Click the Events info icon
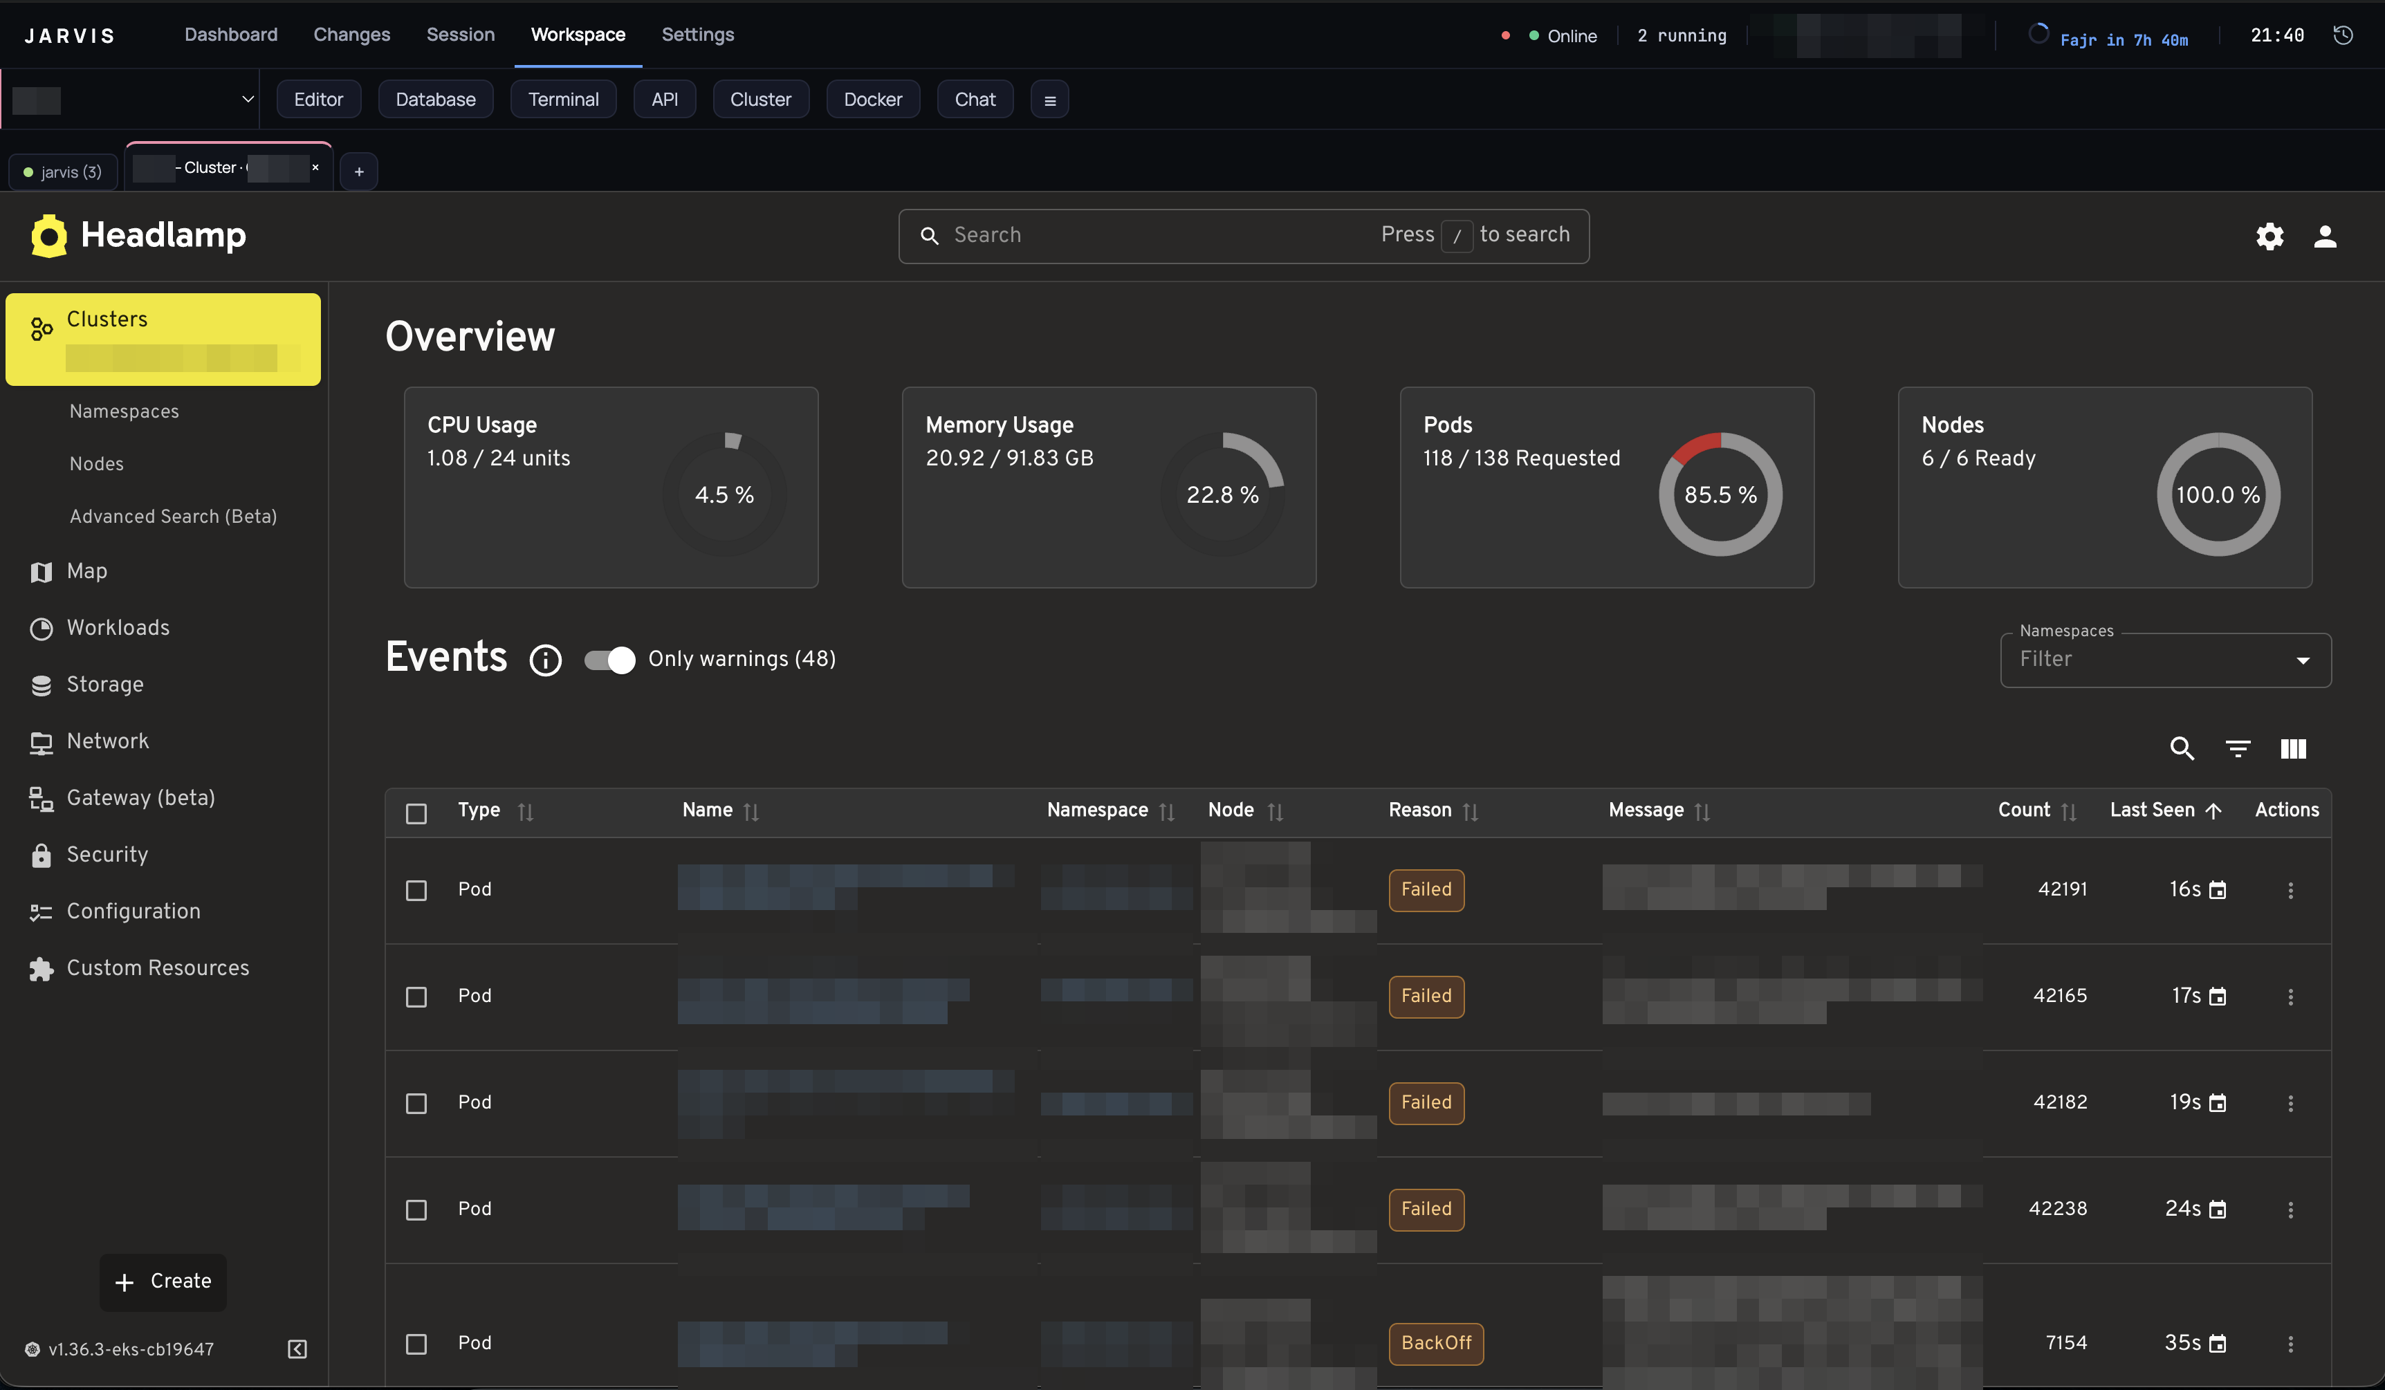The width and height of the screenshot is (2385, 1390). click(545, 660)
